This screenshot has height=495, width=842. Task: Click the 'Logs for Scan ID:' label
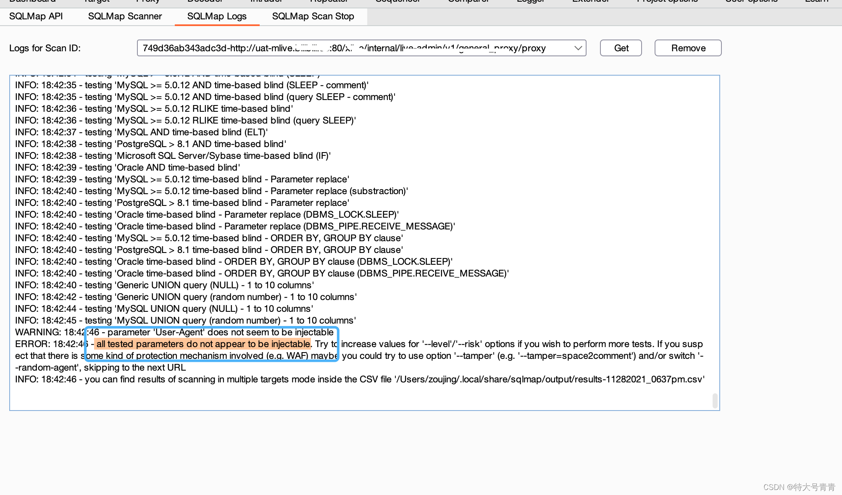pyautogui.click(x=45, y=48)
